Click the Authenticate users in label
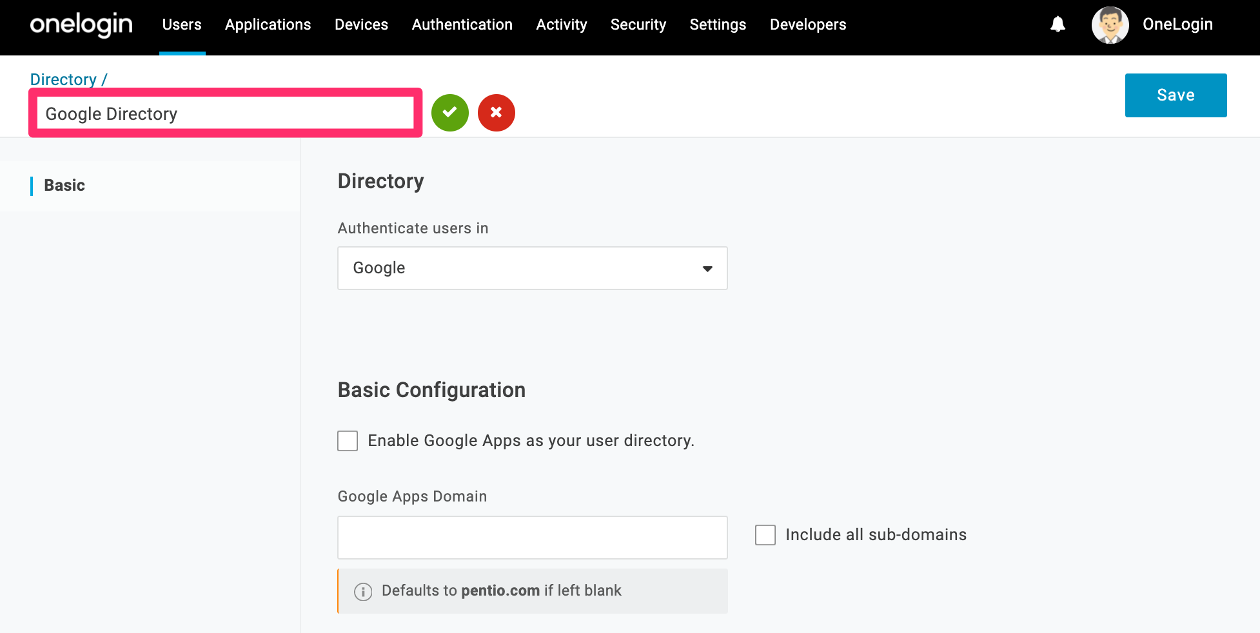The width and height of the screenshot is (1260, 633). coord(413,228)
